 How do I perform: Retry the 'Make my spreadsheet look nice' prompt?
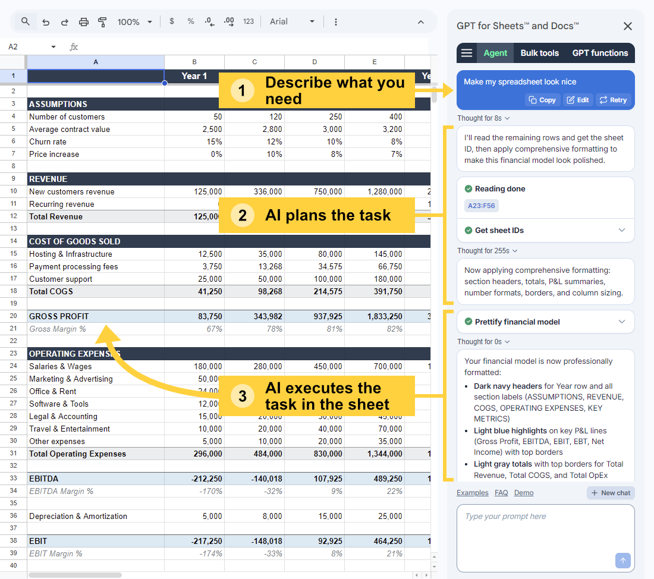(x=613, y=99)
